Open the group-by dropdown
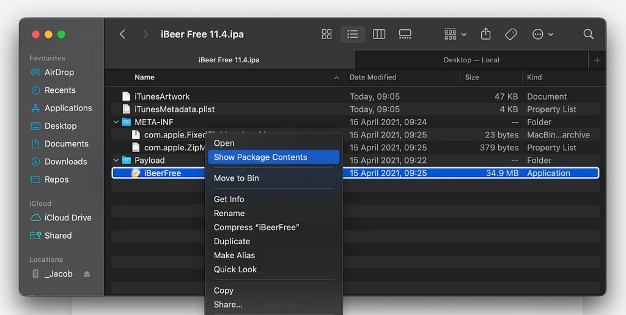Viewport: 626px width, 315px height. point(455,34)
